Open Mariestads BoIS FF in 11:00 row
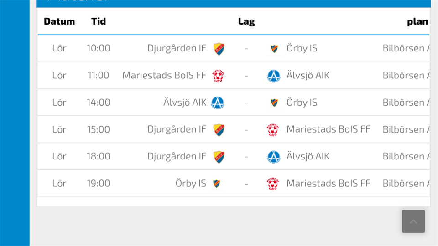Viewport: 438px width, 246px height. (x=164, y=75)
